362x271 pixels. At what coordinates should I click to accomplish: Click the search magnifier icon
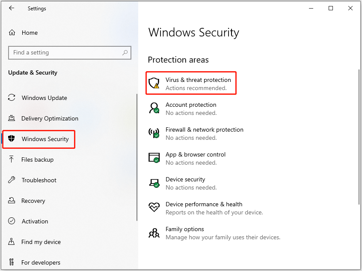point(125,52)
